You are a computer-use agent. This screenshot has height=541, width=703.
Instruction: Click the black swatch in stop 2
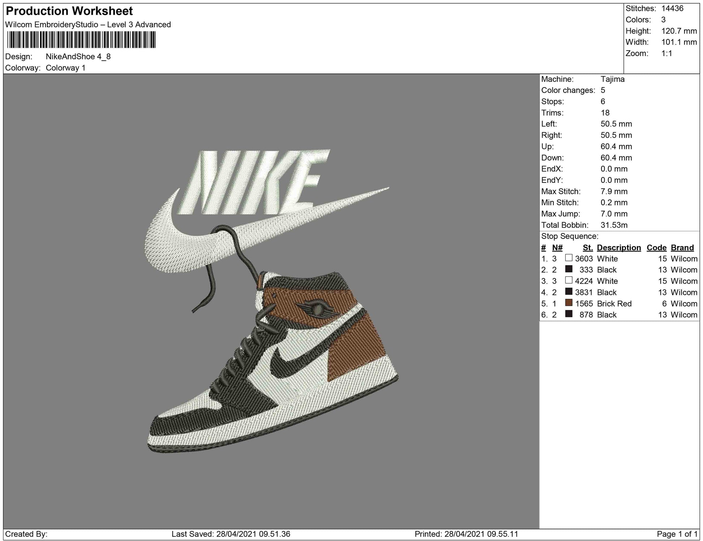coord(569,269)
